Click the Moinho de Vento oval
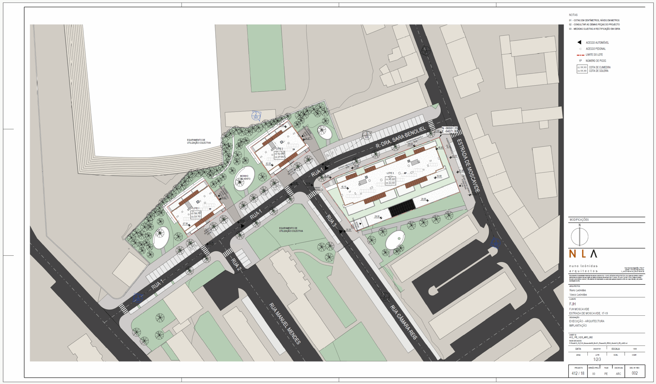 click(x=244, y=179)
